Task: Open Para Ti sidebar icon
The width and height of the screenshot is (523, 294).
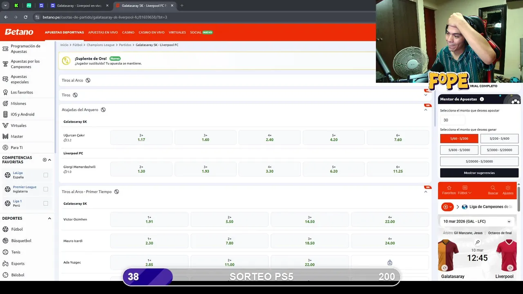Action: (5, 147)
